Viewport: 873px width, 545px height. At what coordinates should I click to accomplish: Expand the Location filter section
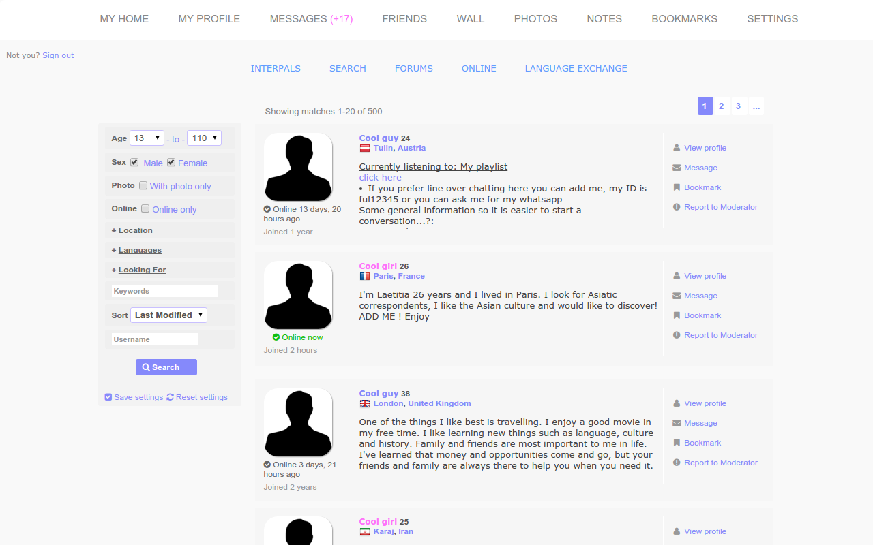(x=135, y=230)
